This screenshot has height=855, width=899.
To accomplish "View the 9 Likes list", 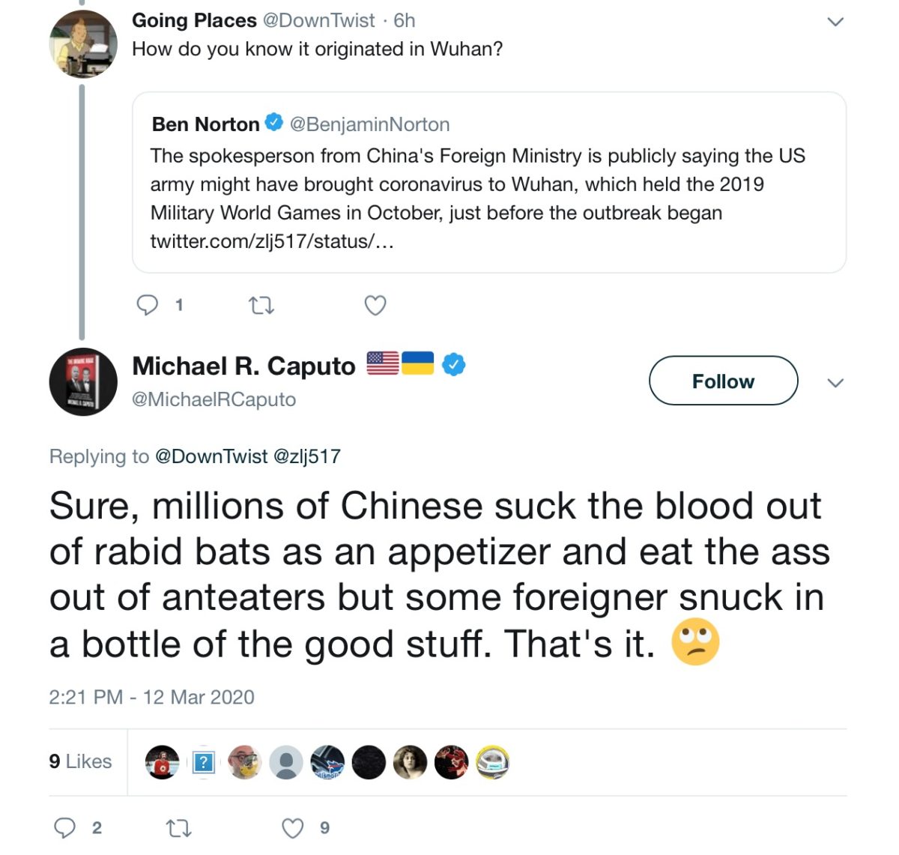I will click(80, 761).
